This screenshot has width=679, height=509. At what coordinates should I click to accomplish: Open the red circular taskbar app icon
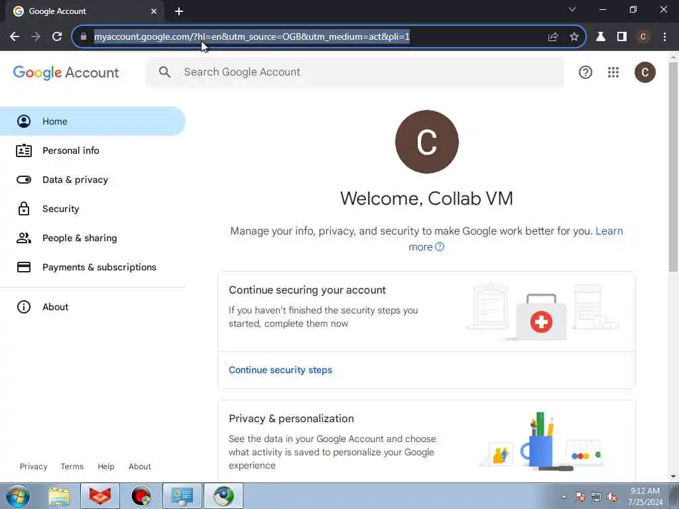coord(141,496)
